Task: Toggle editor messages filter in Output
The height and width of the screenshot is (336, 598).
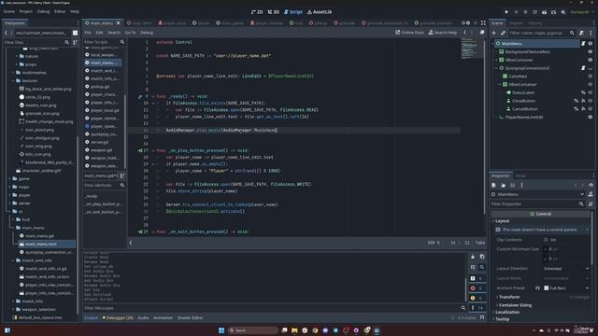Action: pos(477,308)
